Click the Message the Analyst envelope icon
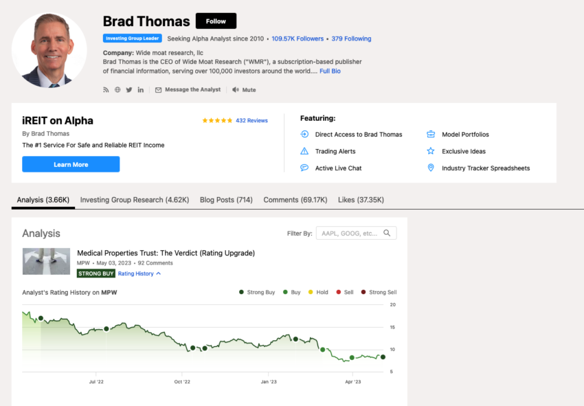The image size is (584, 406). click(x=157, y=89)
